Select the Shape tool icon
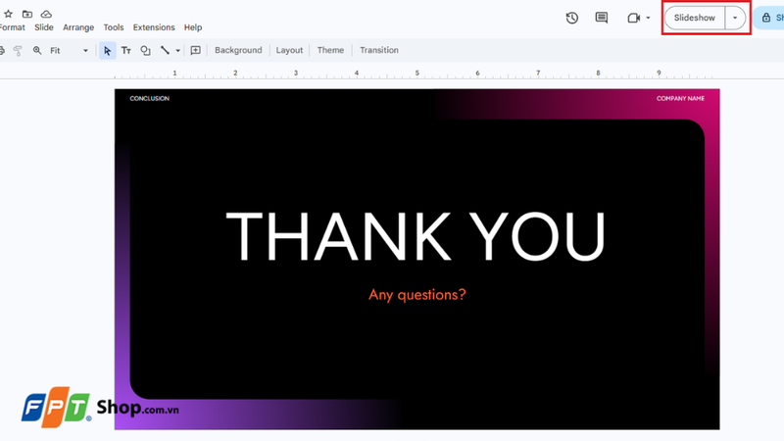 click(145, 51)
